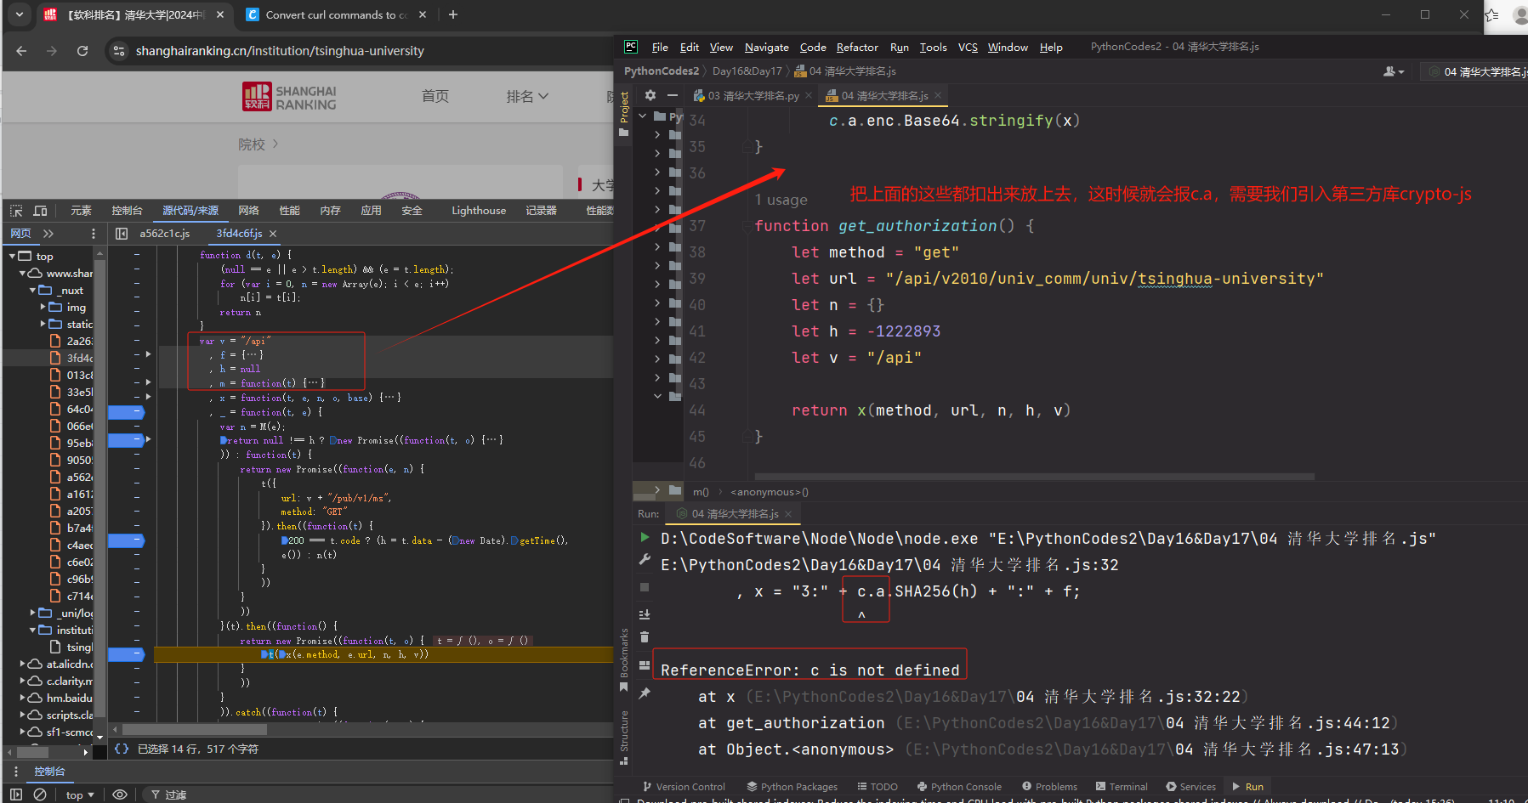This screenshot has width=1528, height=803.
Task: Open the DevTools drawer three-dot menu
Action: pyautogui.click(x=15, y=772)
